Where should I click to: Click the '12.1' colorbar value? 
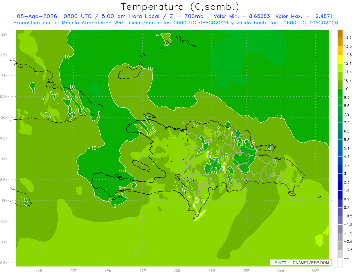[x=348, y=63]
